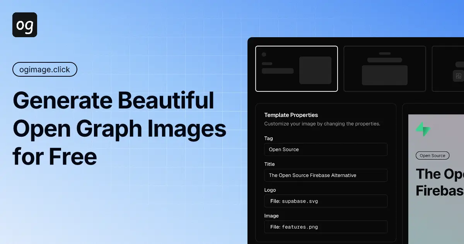This screenshot has width=464, height=244.
Task: Click the Open Source pill in the preview image
Action: 432,155
